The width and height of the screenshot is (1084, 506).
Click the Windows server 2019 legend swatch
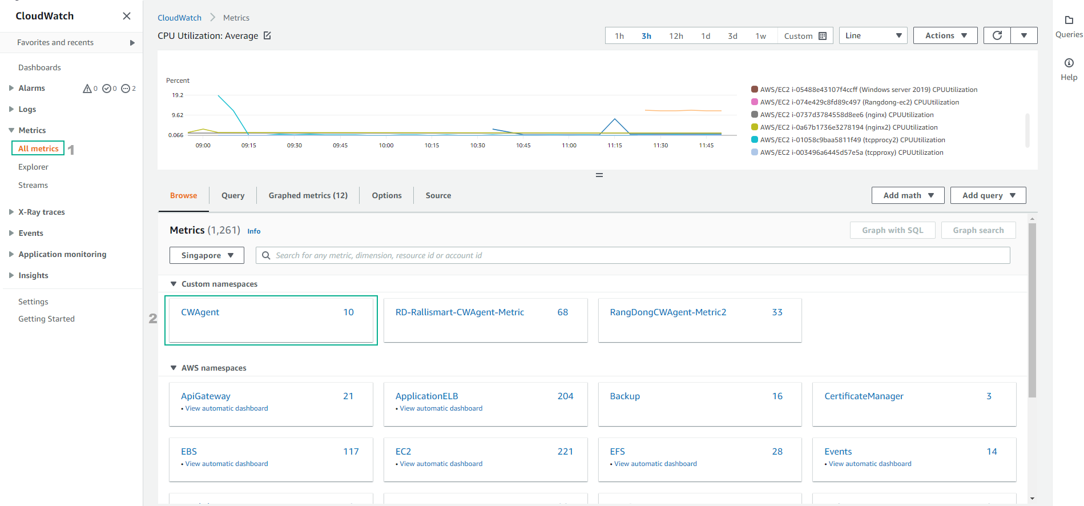(x=755, y=89)
